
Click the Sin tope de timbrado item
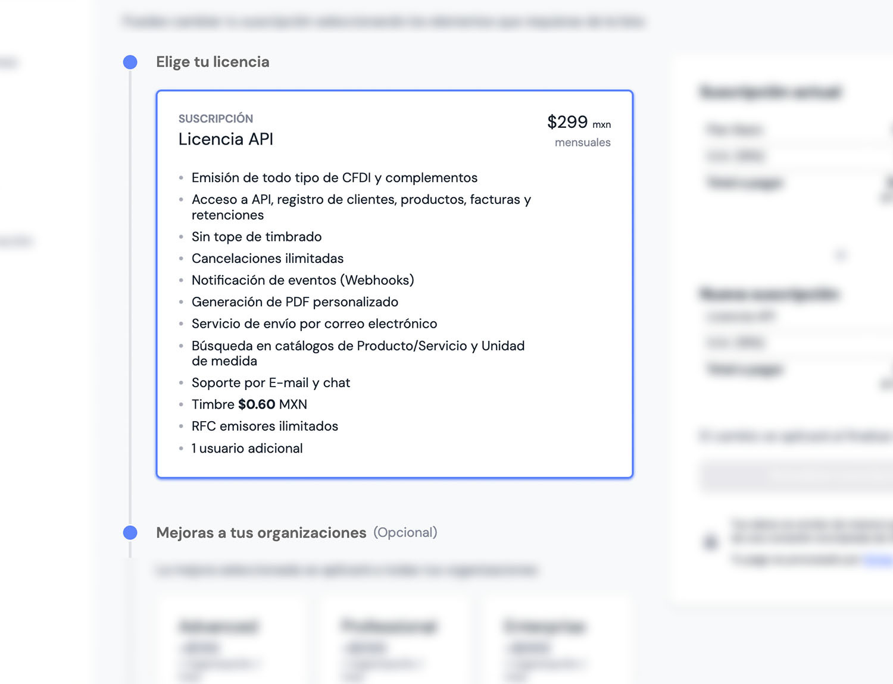(256, 237)
